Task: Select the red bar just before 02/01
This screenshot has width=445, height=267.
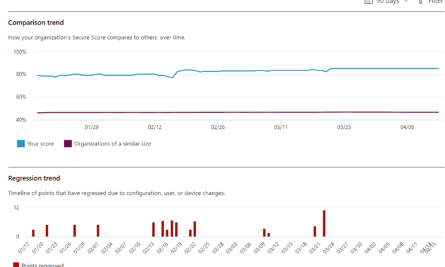Action: point(98,231)
